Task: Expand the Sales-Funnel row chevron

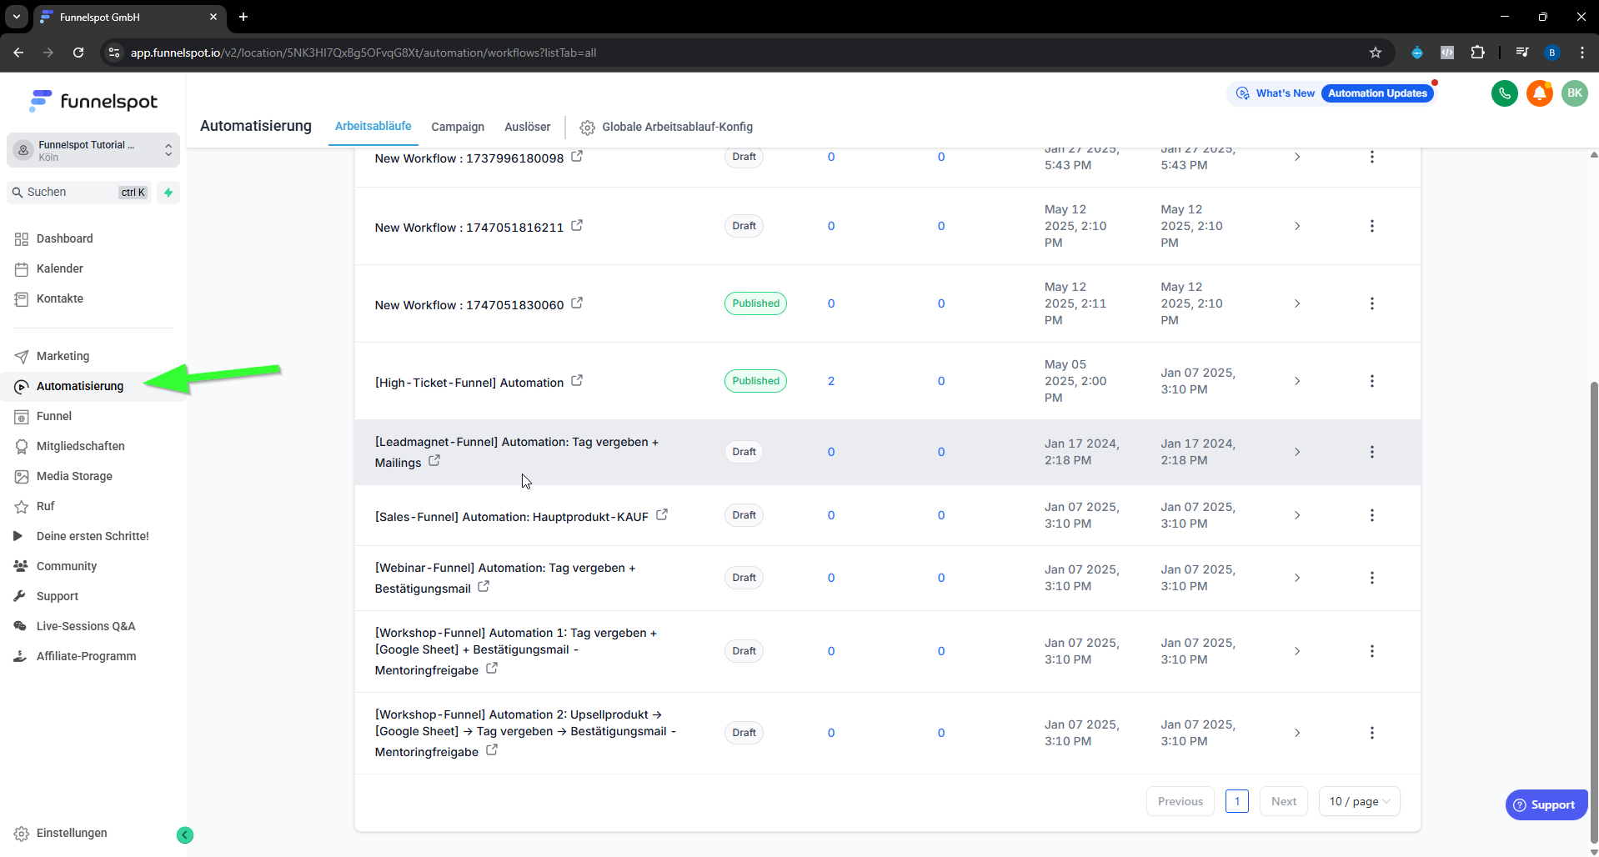Action: (1297, 515)
